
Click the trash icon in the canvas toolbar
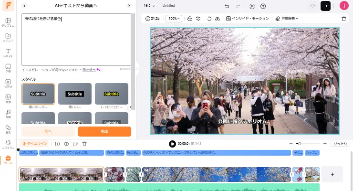pyautogui.click(x=344, y=19)
